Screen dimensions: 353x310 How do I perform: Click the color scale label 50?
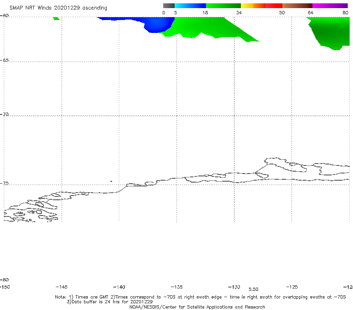point(282,12)
